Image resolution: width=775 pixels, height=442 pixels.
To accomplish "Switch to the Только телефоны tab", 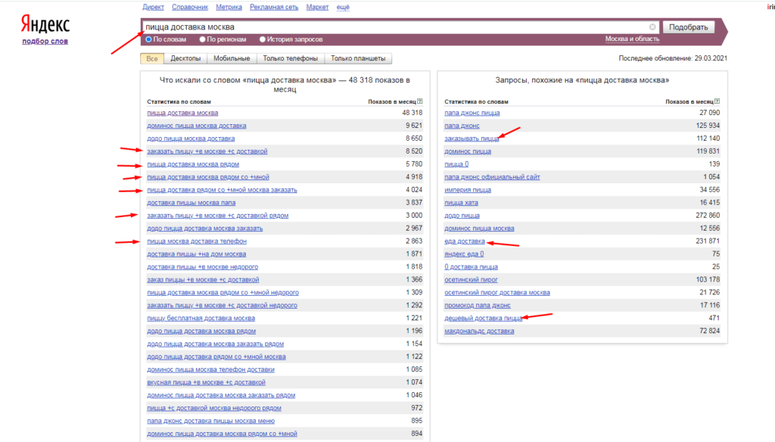I will (291, 58).
